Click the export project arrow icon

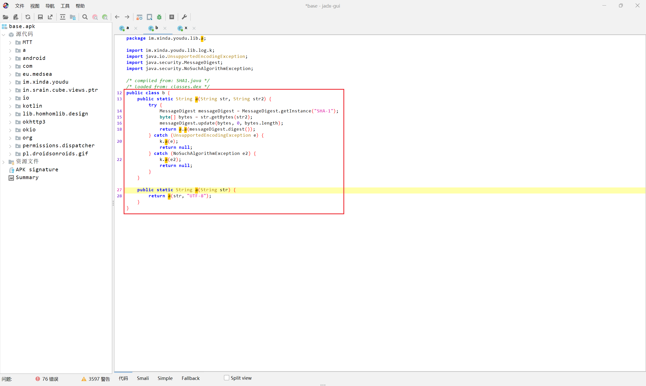point(50,17)
